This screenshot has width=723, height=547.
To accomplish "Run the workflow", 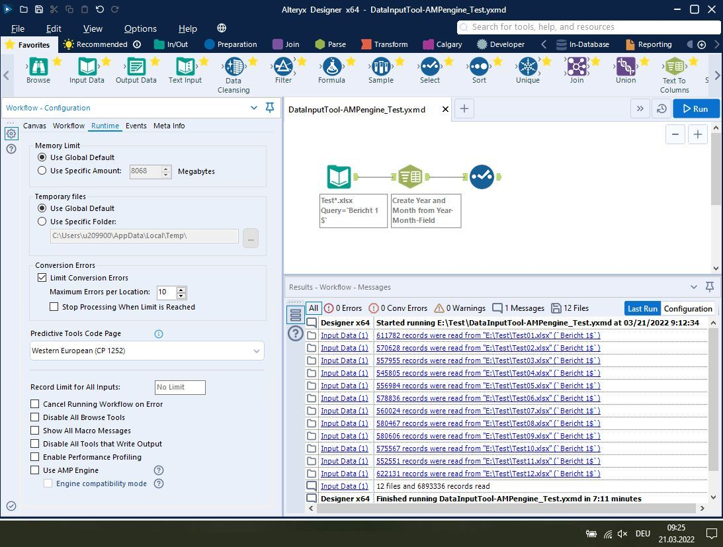I will tap(695, 109).
